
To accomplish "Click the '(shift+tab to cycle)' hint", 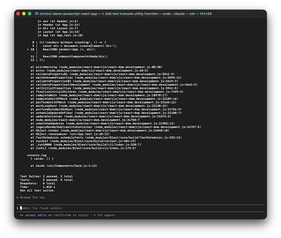I will (x=71, y=215).
